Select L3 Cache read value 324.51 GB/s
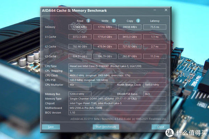The width and height of the screenshot is (209, 139). 80,56
